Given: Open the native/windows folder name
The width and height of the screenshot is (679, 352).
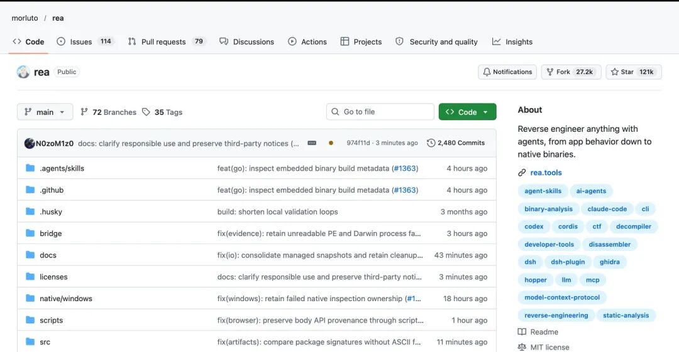Looking at the screenshot, I should point(66,299).
